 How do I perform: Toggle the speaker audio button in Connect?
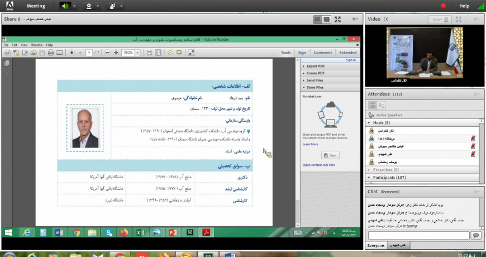65,6
